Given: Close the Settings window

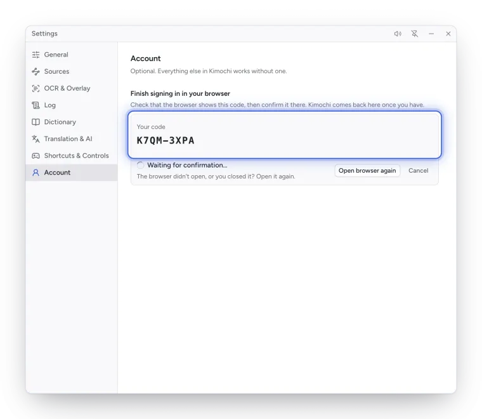Looking at the screenshot, I should (x=448, y=34).
